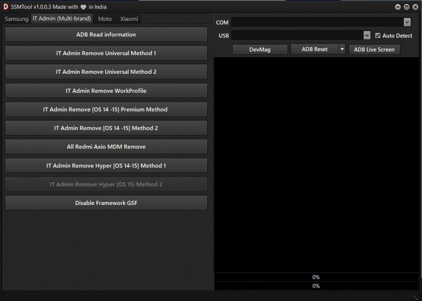Maximize the SSMTool window

[x=406, y=7]
